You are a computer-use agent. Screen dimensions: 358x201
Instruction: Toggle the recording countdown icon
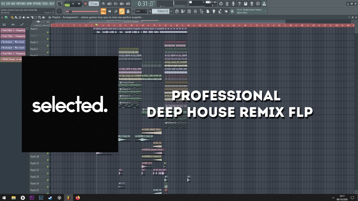pyautogui.click(x=116, y=4)
